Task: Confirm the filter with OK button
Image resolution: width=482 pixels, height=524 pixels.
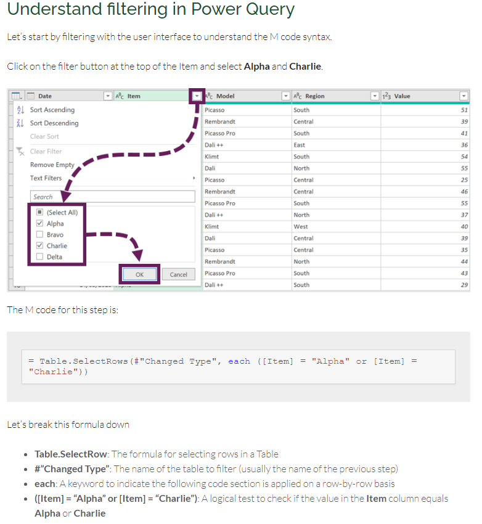Action: click(x=139, y=274)
